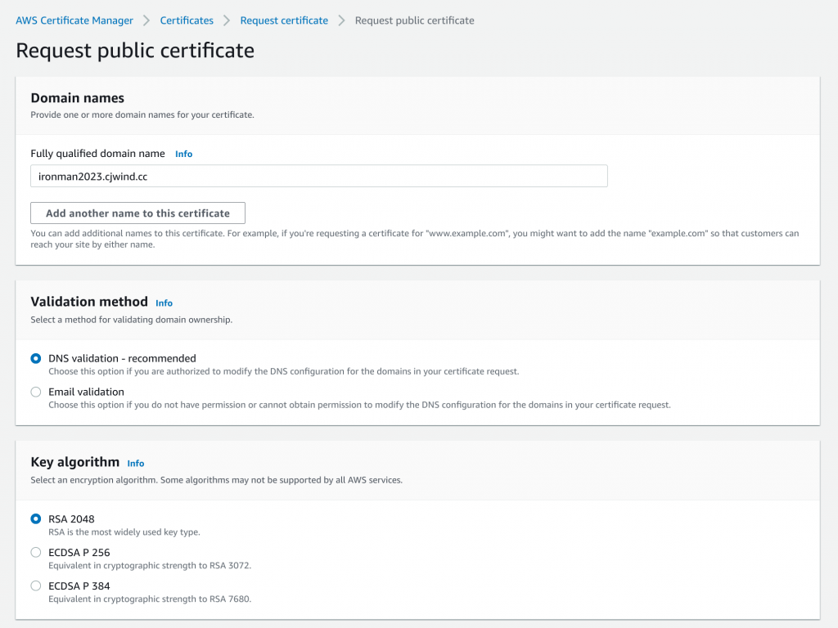Click the Key algorithm section heading
This screenshot has height=628, width=838.
point(75,462)
